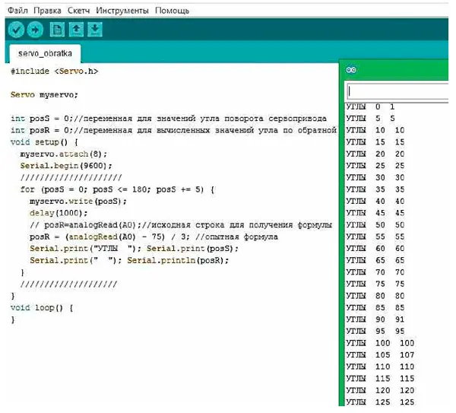
Task: Click the void loop() line
Action: 42,308
